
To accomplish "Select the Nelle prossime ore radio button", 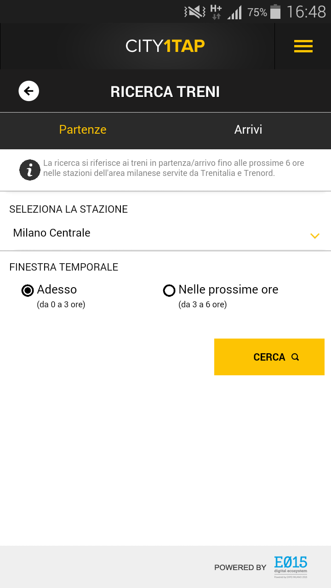I will (x=169, y=290).
